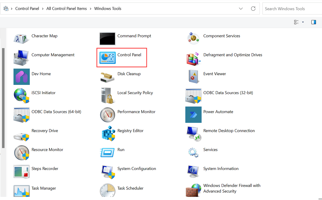Open the Dev Home icon

21,77
